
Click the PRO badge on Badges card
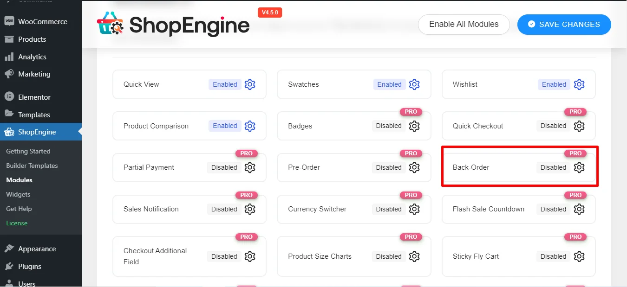[x=411, y=112]
